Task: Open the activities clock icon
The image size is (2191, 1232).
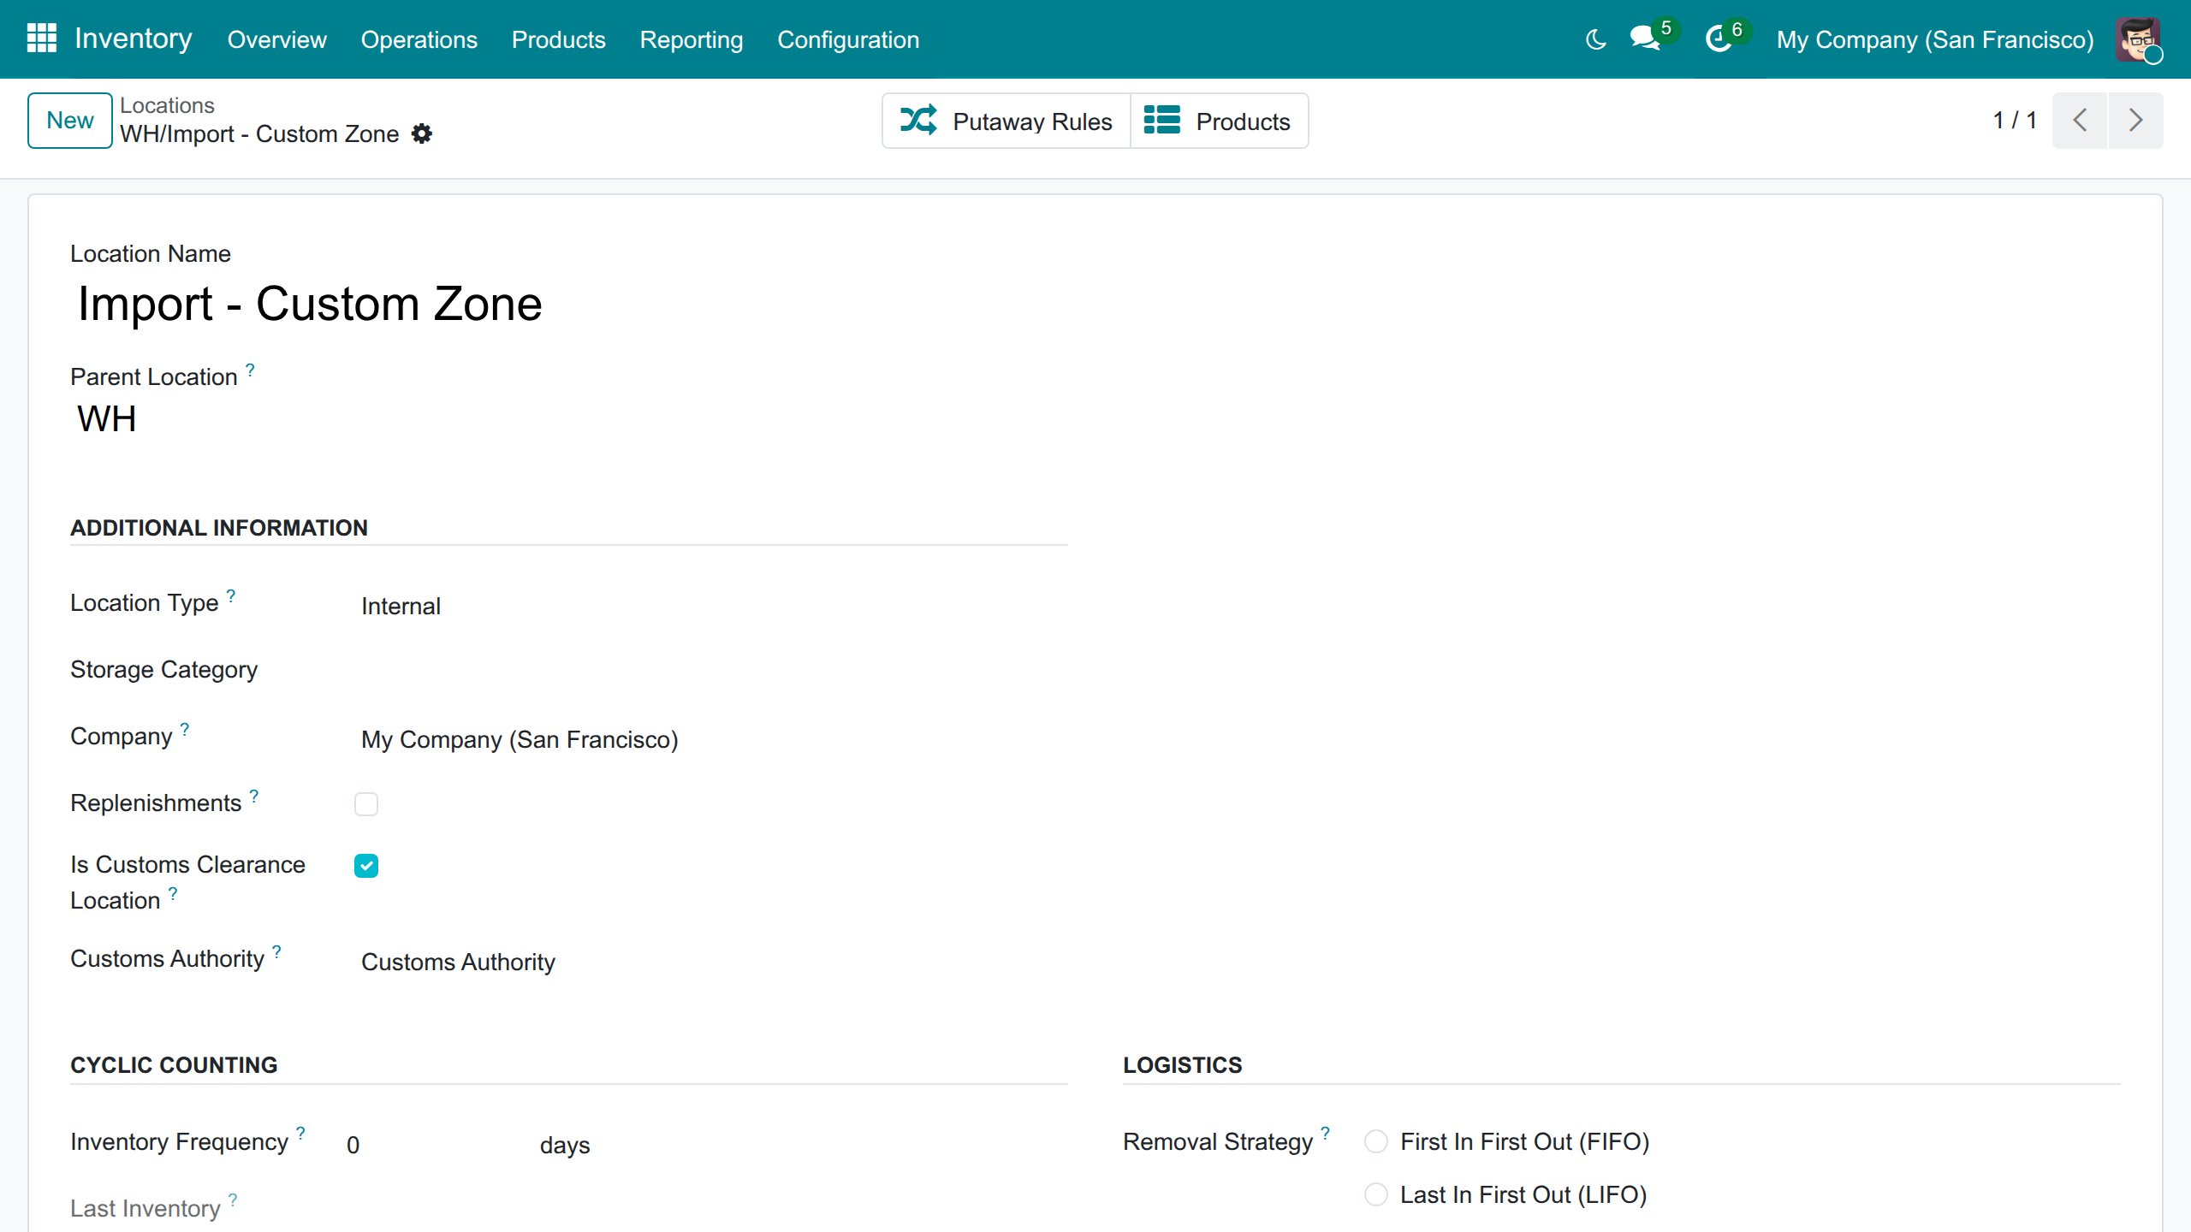Action: (1717, 38)
